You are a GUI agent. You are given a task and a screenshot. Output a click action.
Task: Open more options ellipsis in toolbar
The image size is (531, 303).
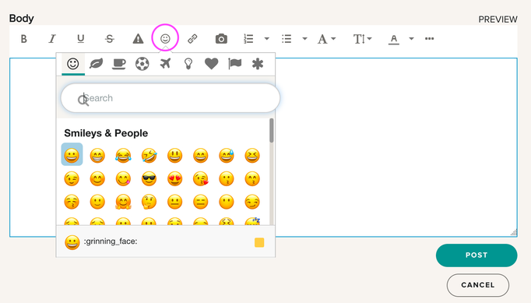click(x=430, y=39)
